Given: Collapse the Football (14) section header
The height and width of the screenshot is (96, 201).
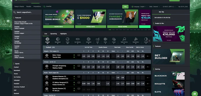Looking at the screenshot, I should (x=97, y=47).
